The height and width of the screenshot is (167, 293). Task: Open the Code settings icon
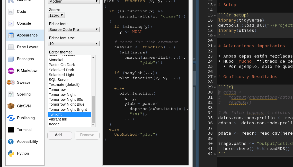[11, 12]
